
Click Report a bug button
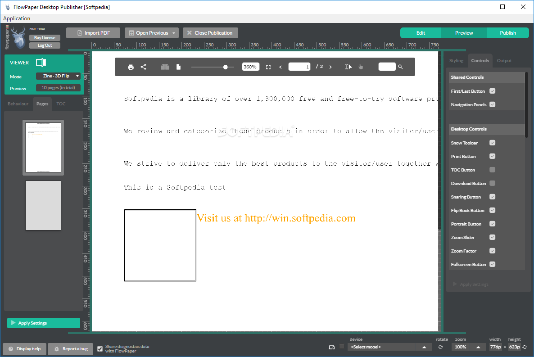coord(71,349)
